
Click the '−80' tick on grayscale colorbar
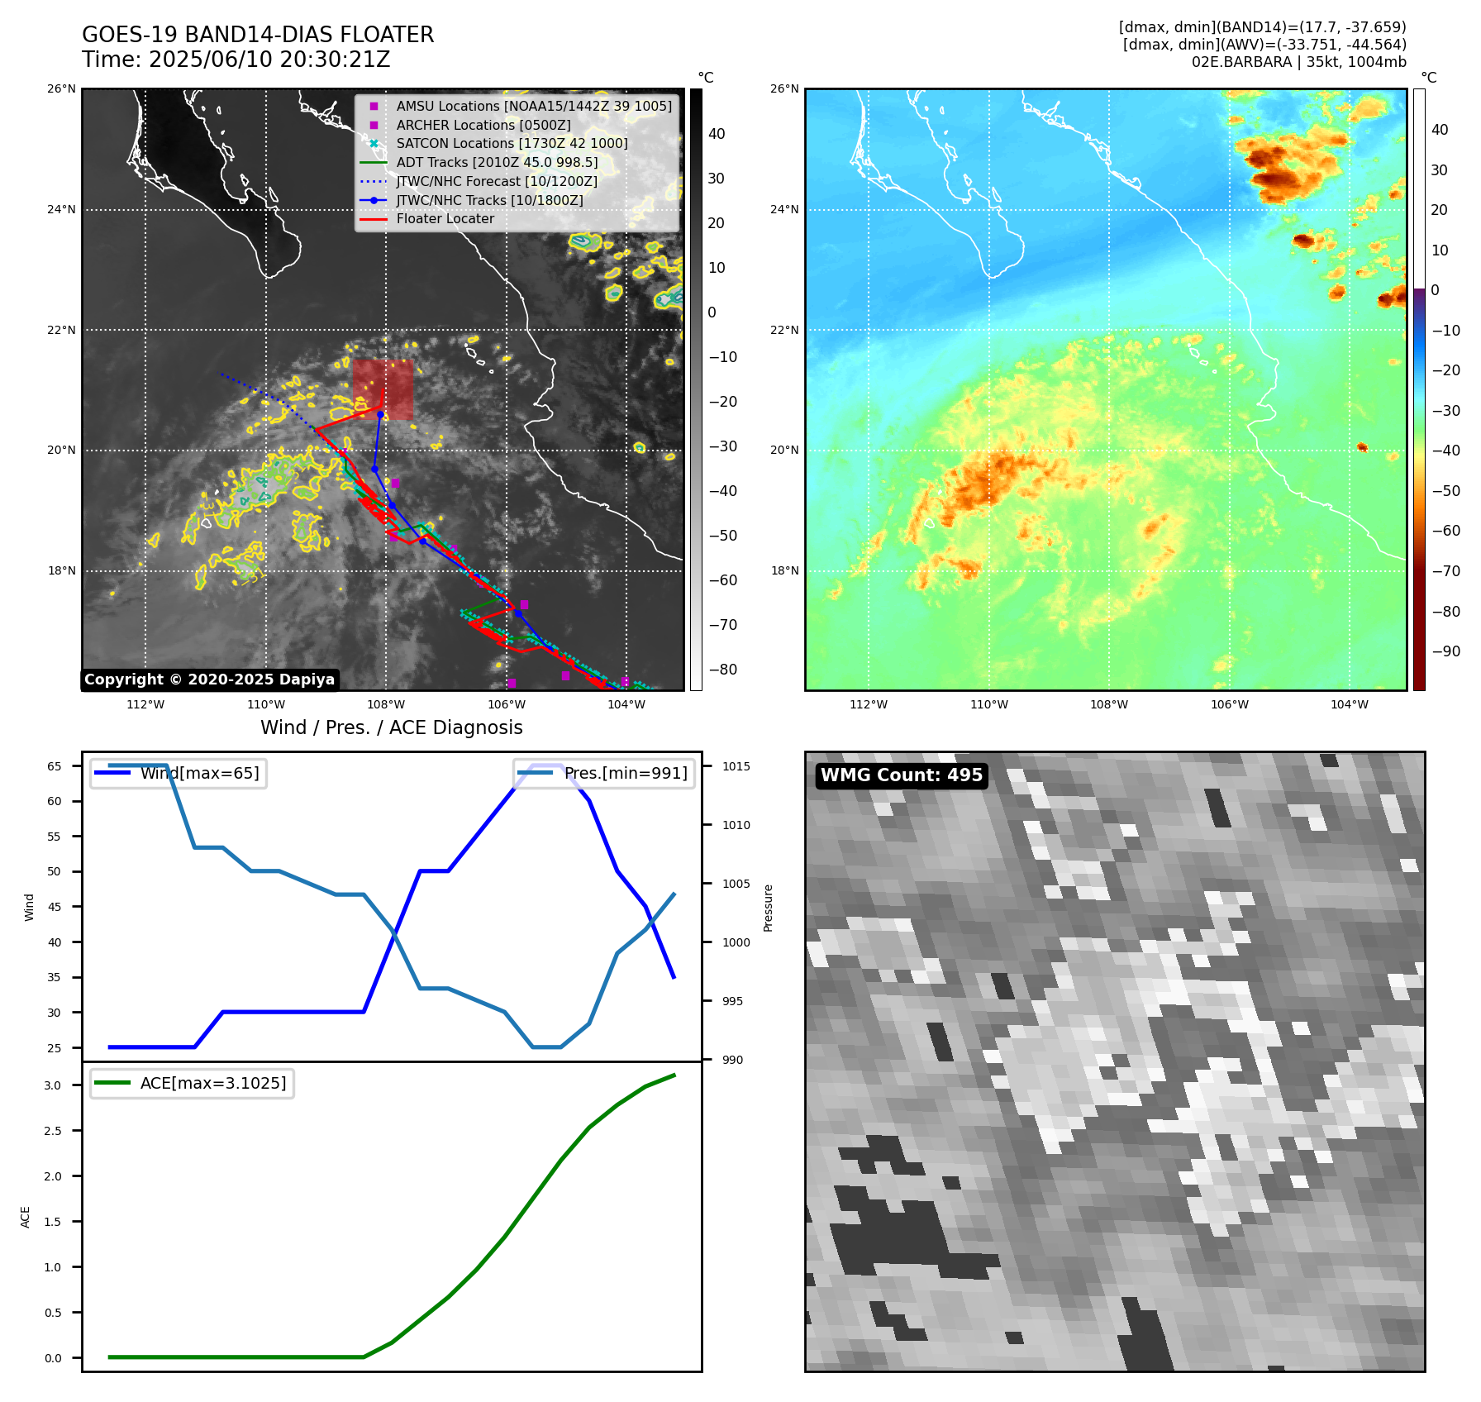pyautogui.click(x=722, y=670)
